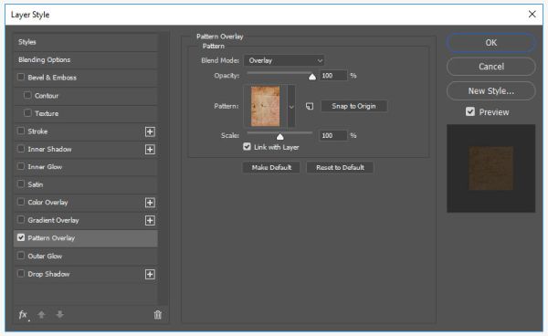Select the Bevel & Emboss row label
Viewport: 548px width, 336px height.
(52, 78)
